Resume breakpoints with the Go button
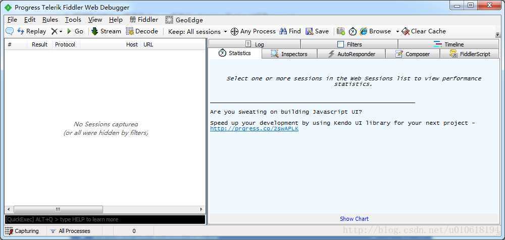The width and height of the screenshot is (505, 240). [x=75, y=31]
